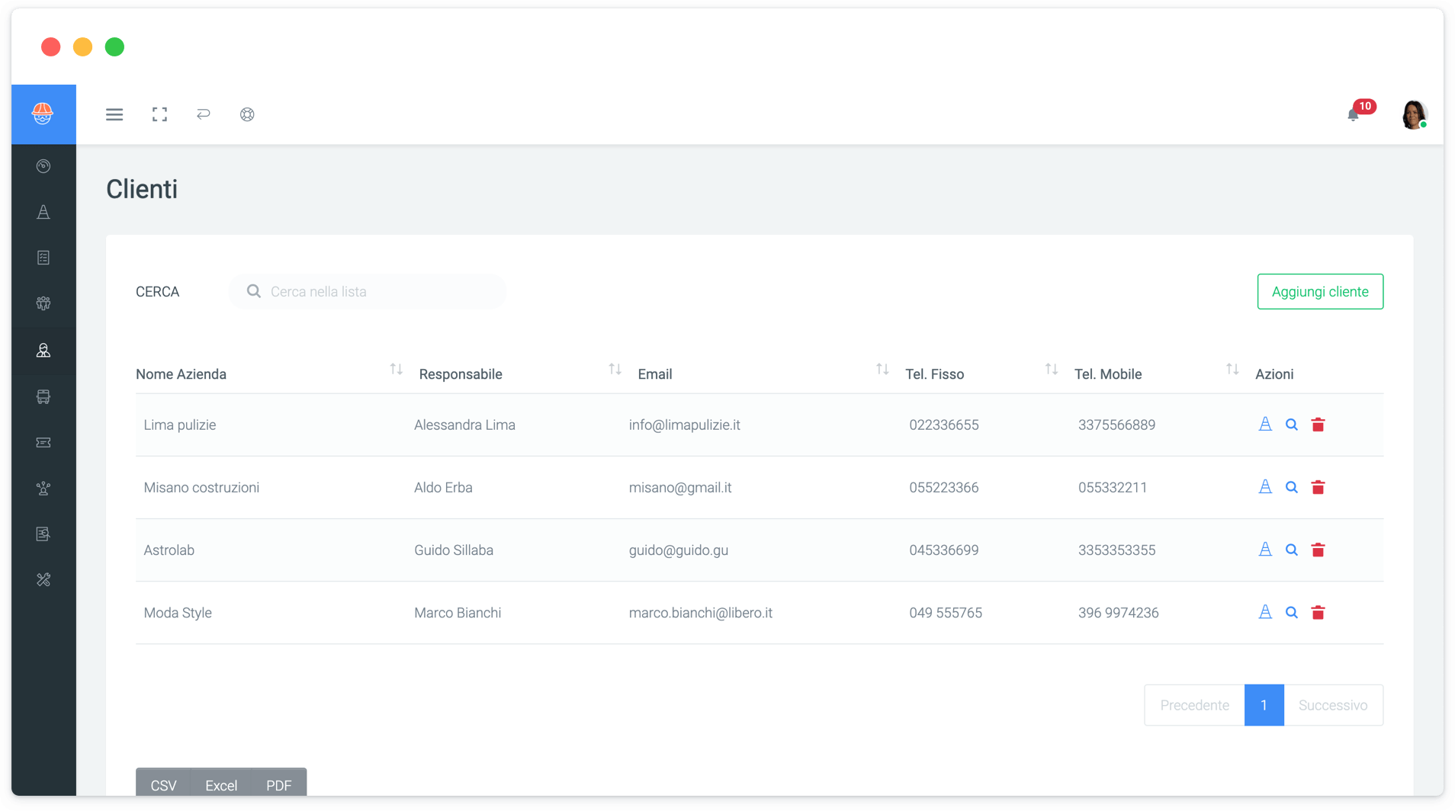The image size is (1455, 811).
Task: Click the Astrolab company name
Action: [169, 550]
